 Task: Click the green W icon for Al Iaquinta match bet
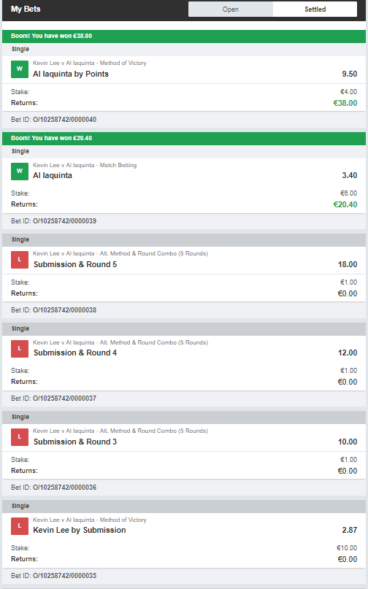pyautogui.click(x=20, y=172)
